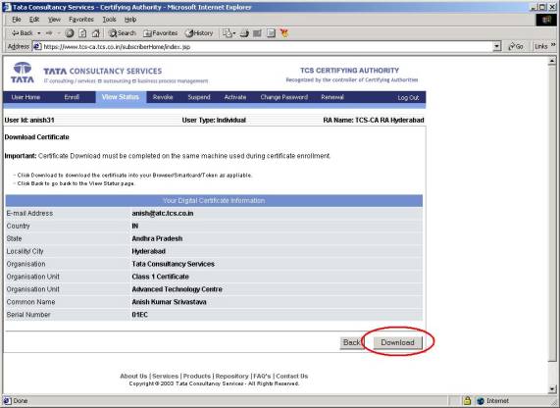The image size is (560, 408).
Task: Go to the User Home tab
Action: 25,97
